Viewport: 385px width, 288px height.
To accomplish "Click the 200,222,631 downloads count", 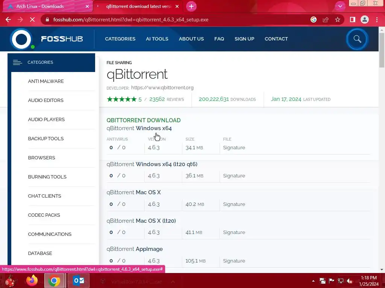I will (x=214, y=99).
